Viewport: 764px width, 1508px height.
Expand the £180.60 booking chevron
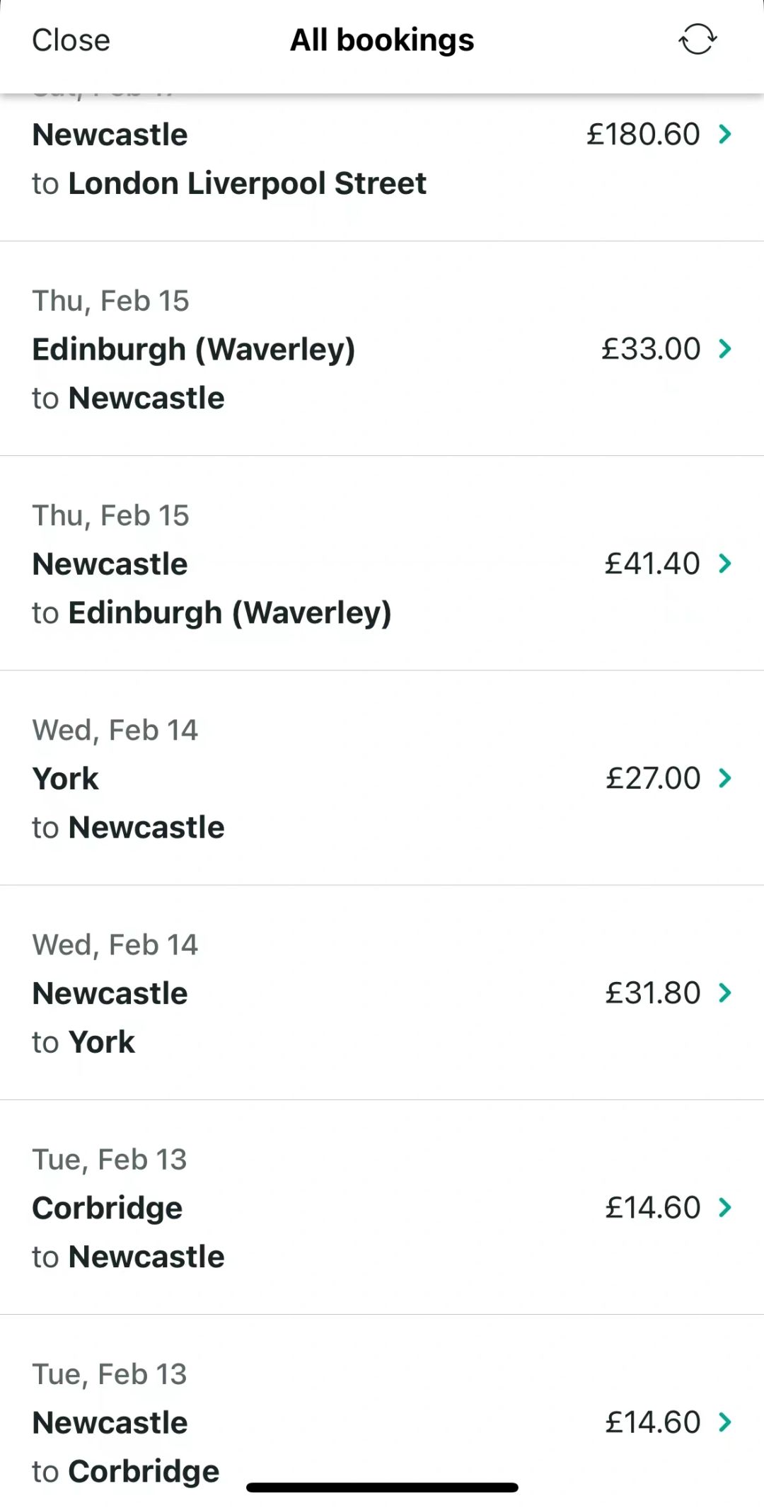725,134
